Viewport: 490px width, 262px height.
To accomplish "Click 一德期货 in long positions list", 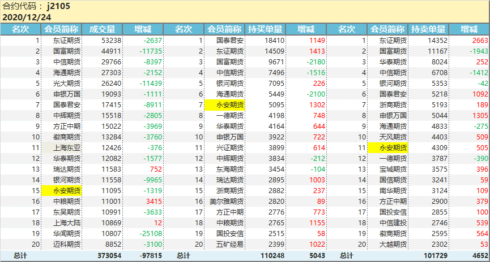I will (229, 116).
